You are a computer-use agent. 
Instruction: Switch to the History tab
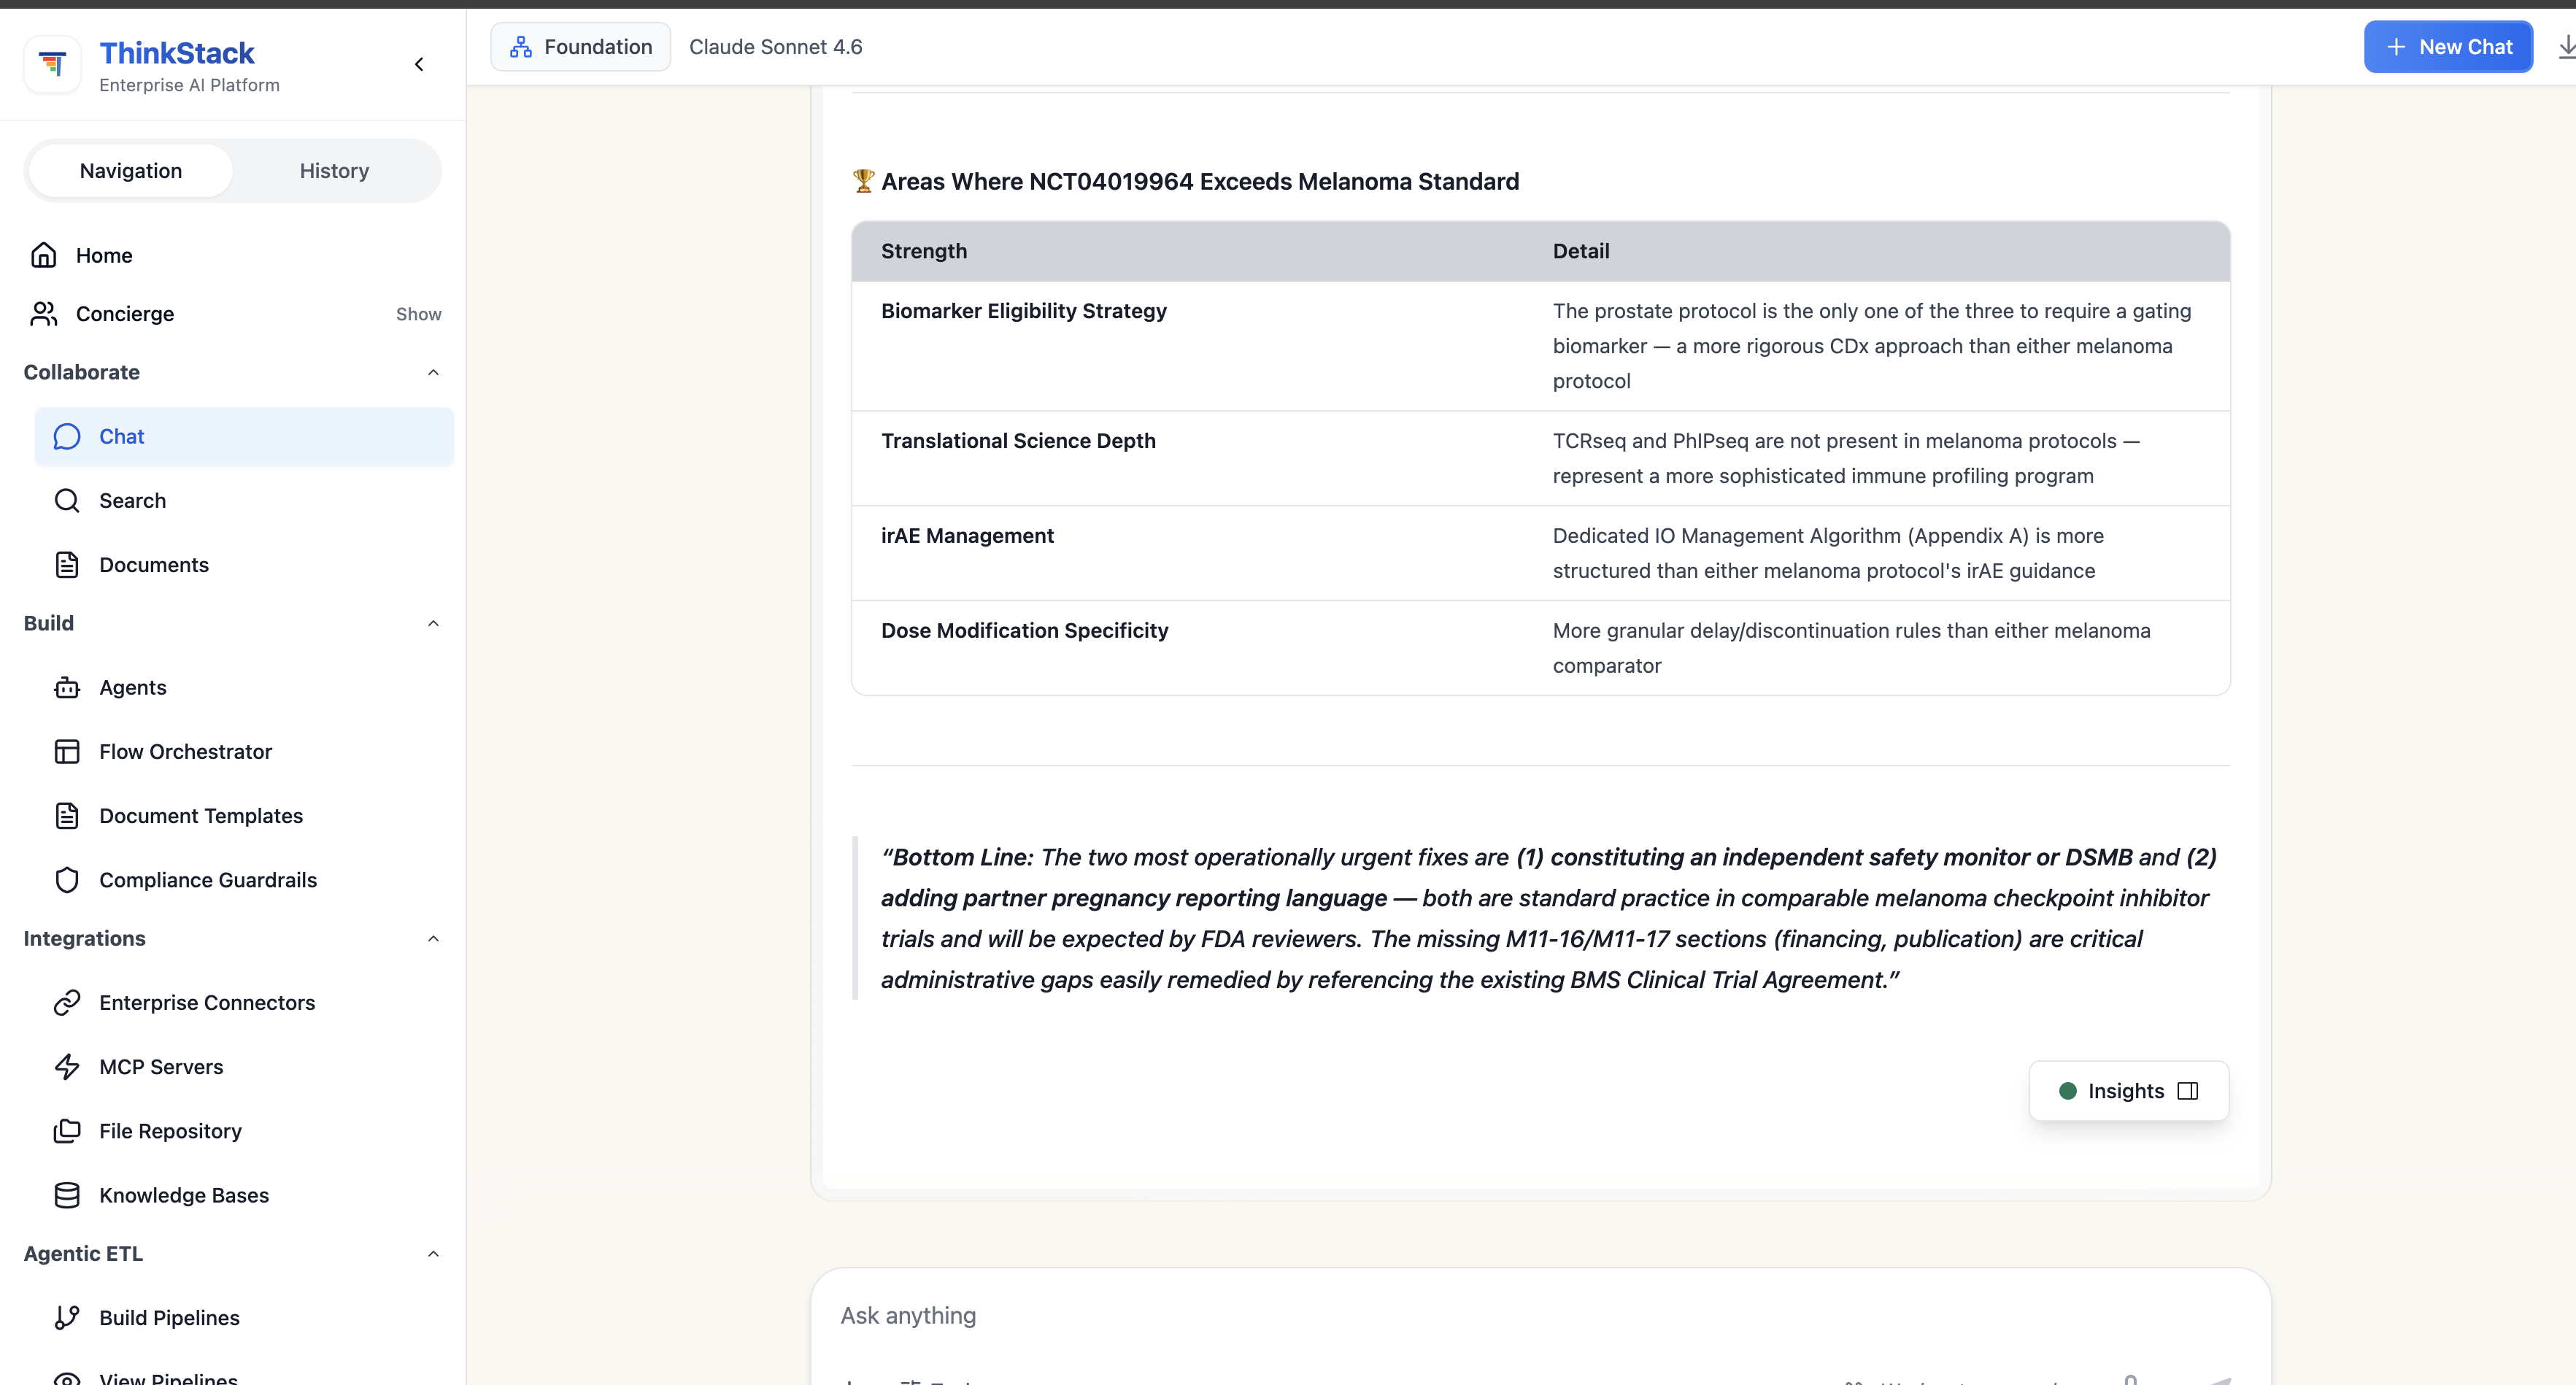pos(334,171)
